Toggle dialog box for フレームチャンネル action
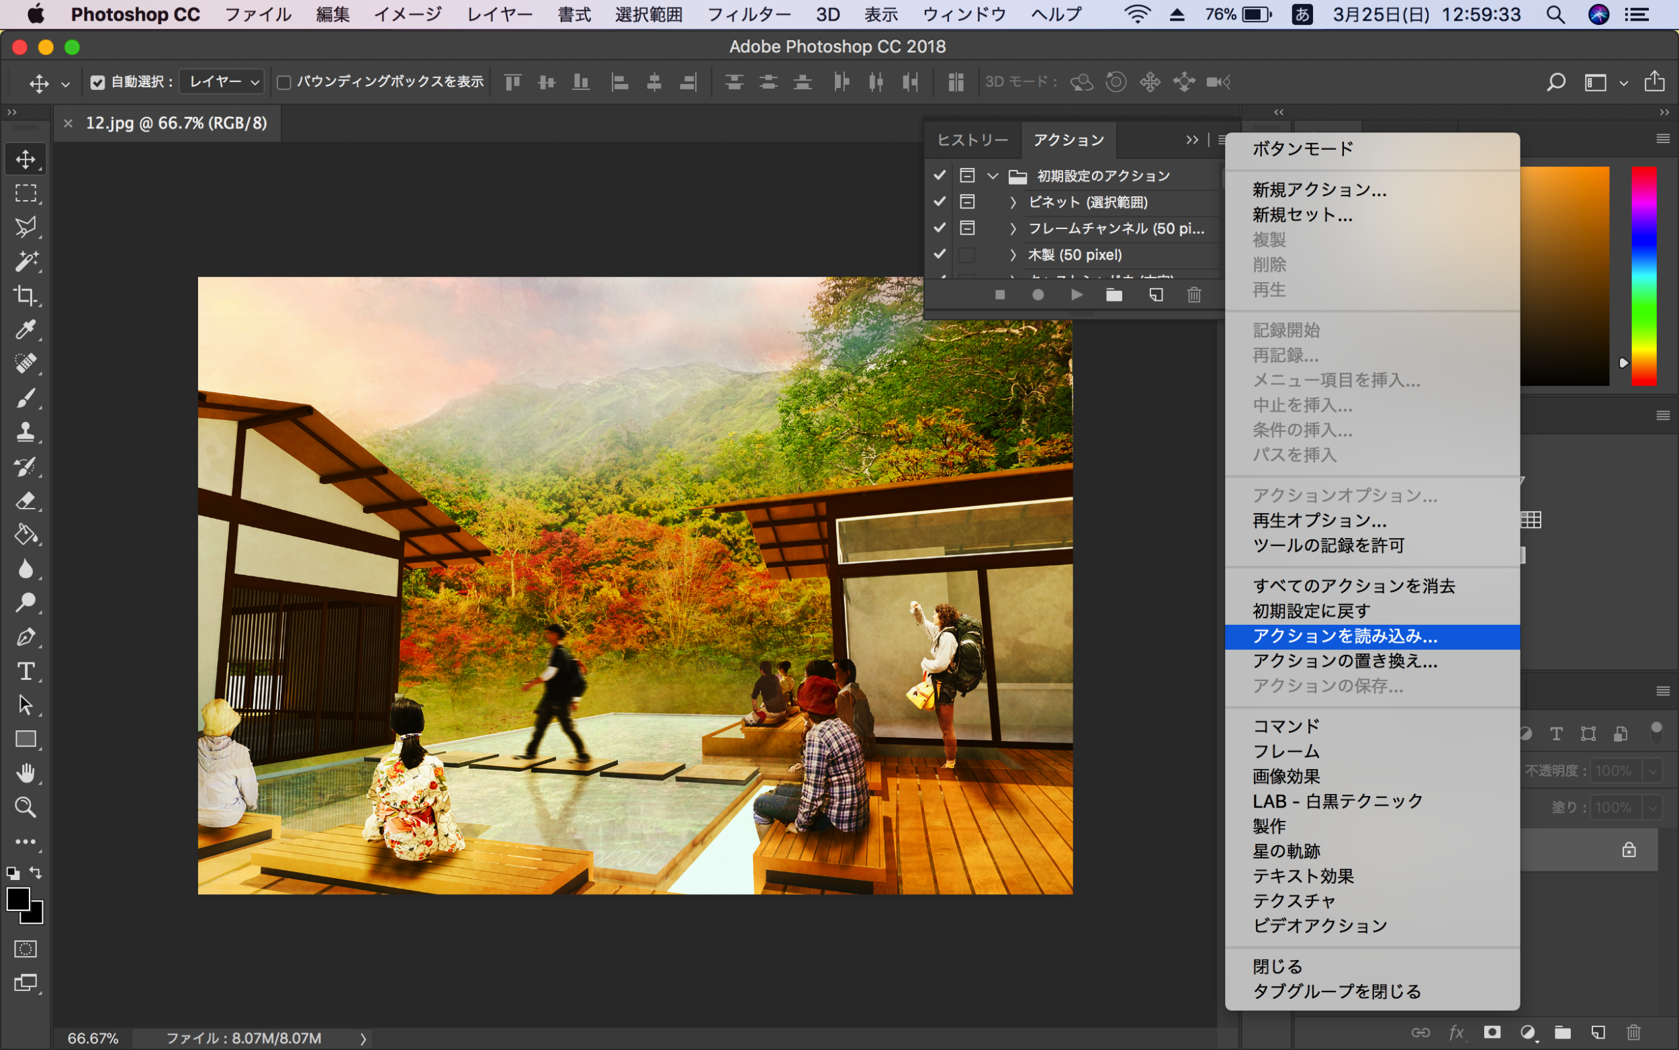This screenshot has width=1679, height=1050. [967, 228]
